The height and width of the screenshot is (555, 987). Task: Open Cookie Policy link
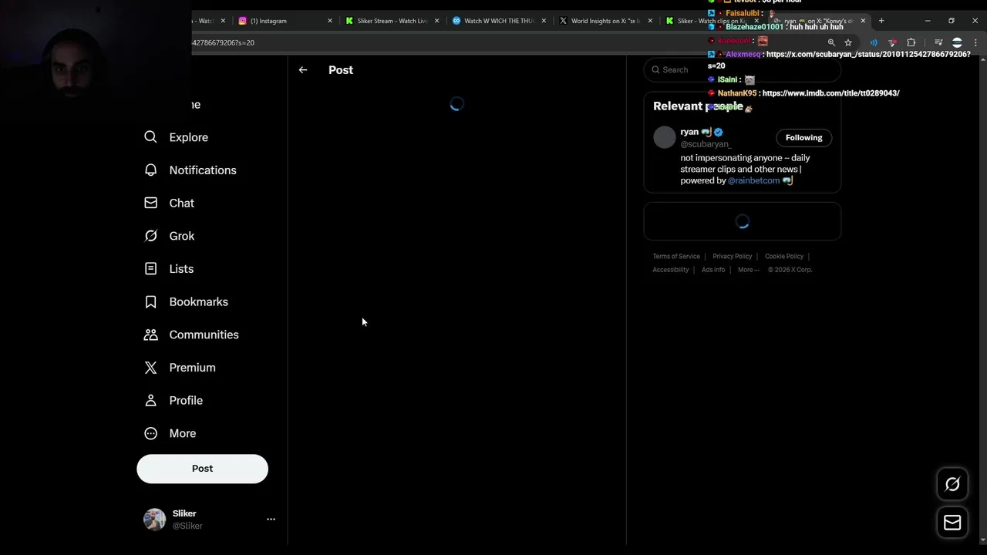coord(784,257)
